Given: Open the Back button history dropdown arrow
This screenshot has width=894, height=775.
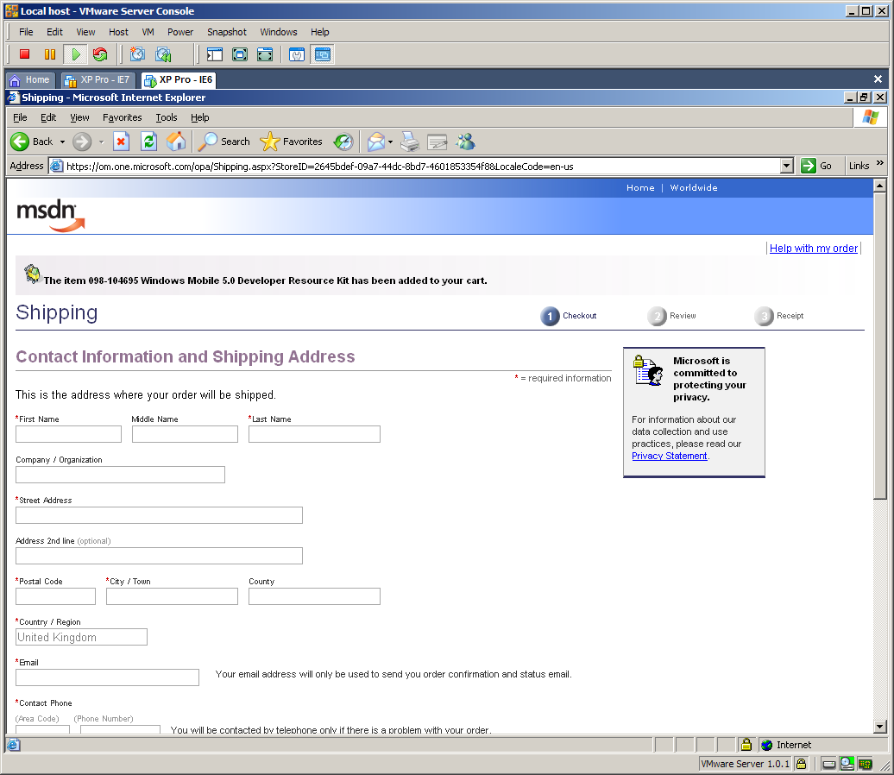Looking at the screenshot, I should [62, 142].
